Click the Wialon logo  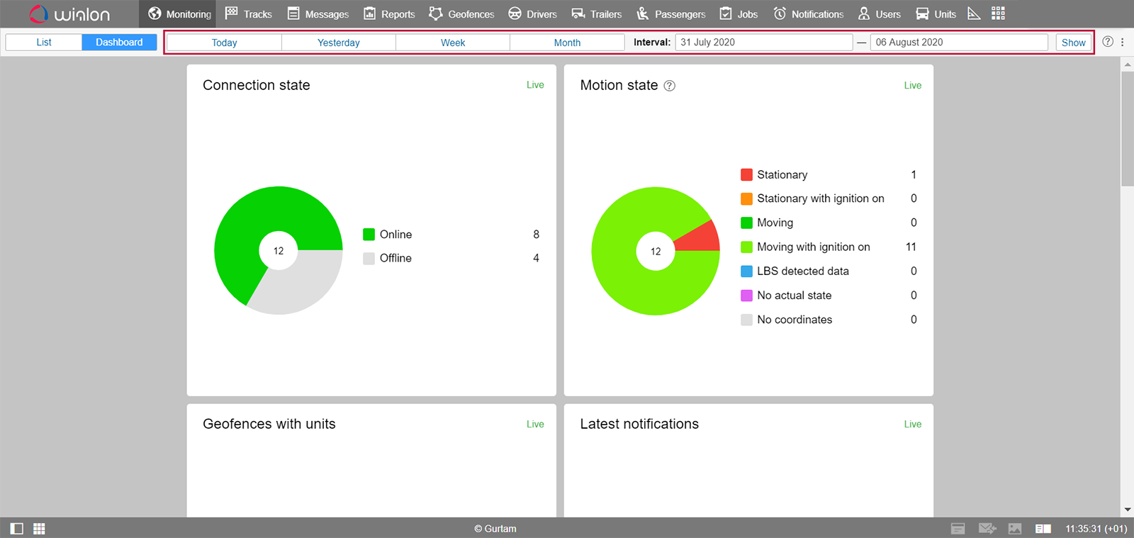pos(69,14)
